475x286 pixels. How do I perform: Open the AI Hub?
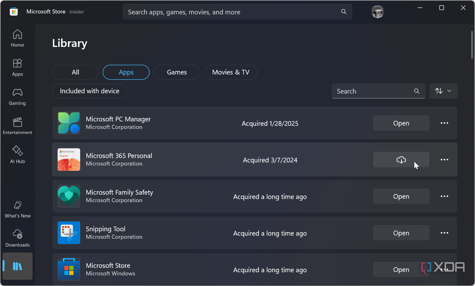(x=18, y=155)
